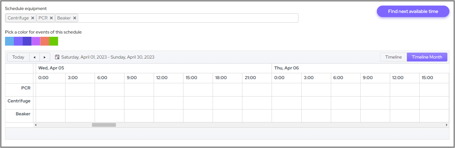Select PCR cell at 9:00 Apr 05
This screenshot has width=455, height=148.
(139, 90)
